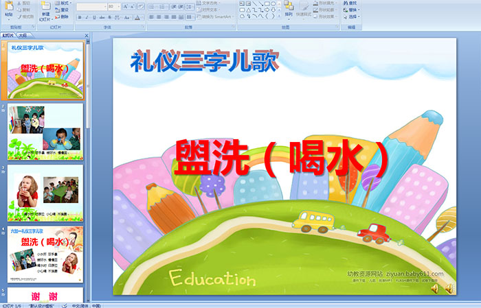The image size is (481, 308).
Task: Decrease font size with the small A icon
Action: [x=133, y=6]
